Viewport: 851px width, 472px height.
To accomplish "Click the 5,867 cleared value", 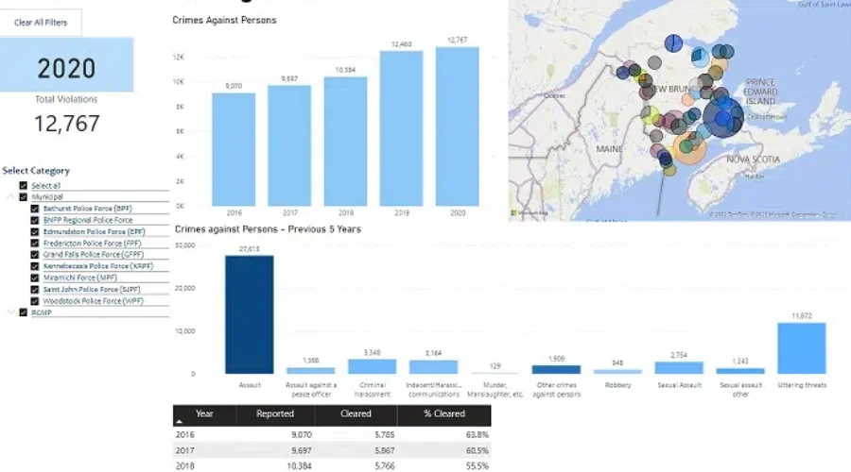I will tap(384, 450).
